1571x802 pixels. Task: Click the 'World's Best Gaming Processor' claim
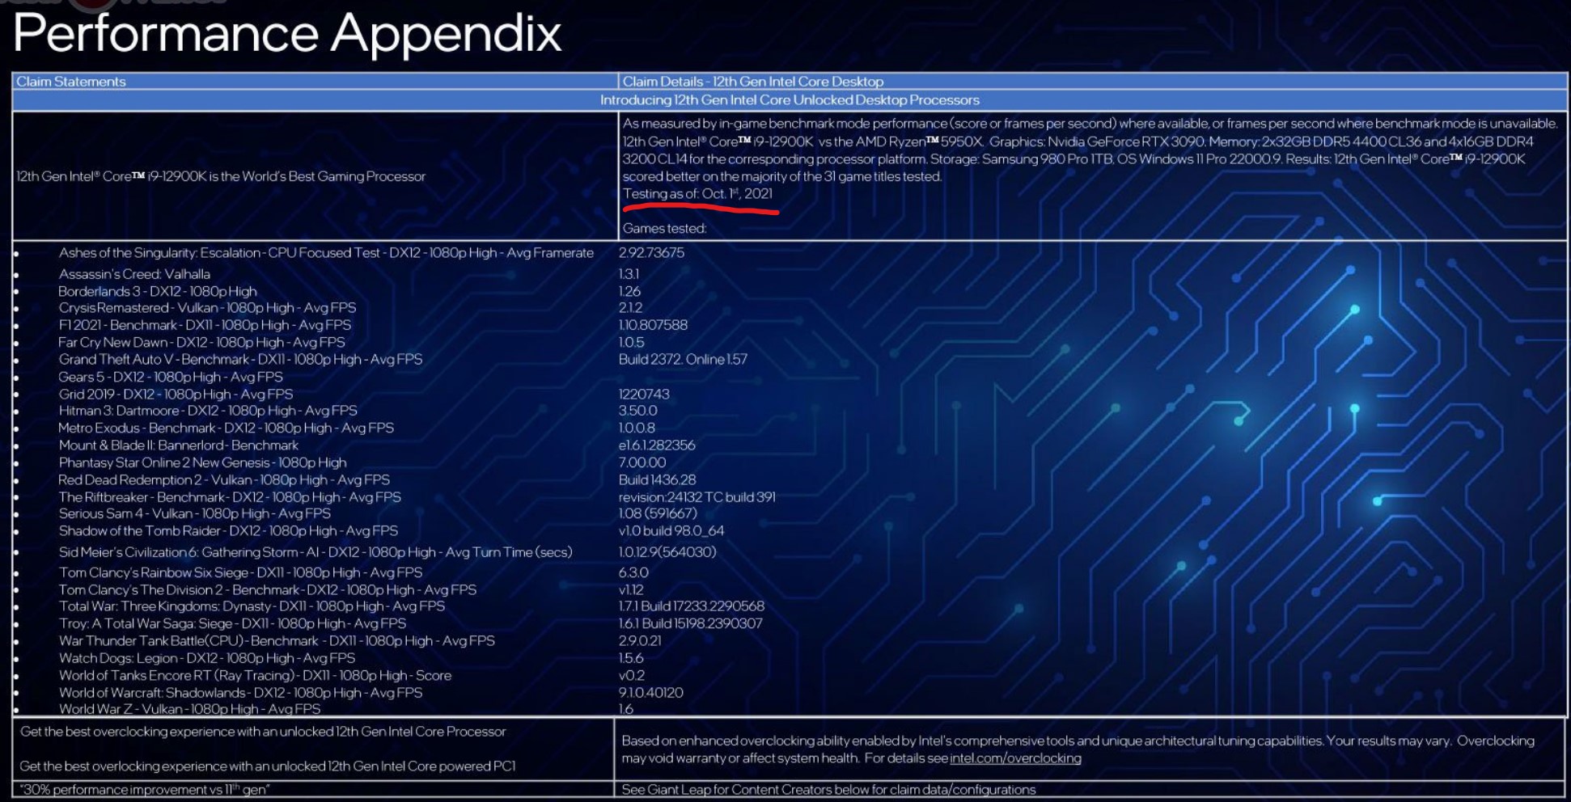(221, 176)
